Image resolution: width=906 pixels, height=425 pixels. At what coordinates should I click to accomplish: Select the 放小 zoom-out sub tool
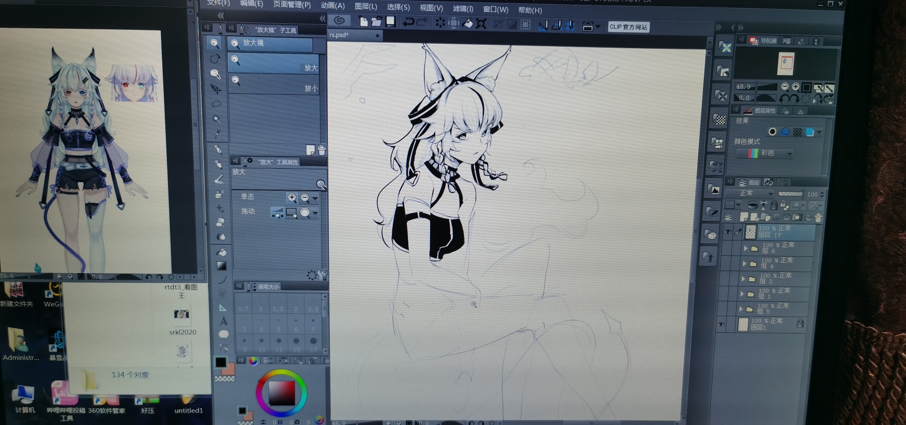tap(274, 84)
